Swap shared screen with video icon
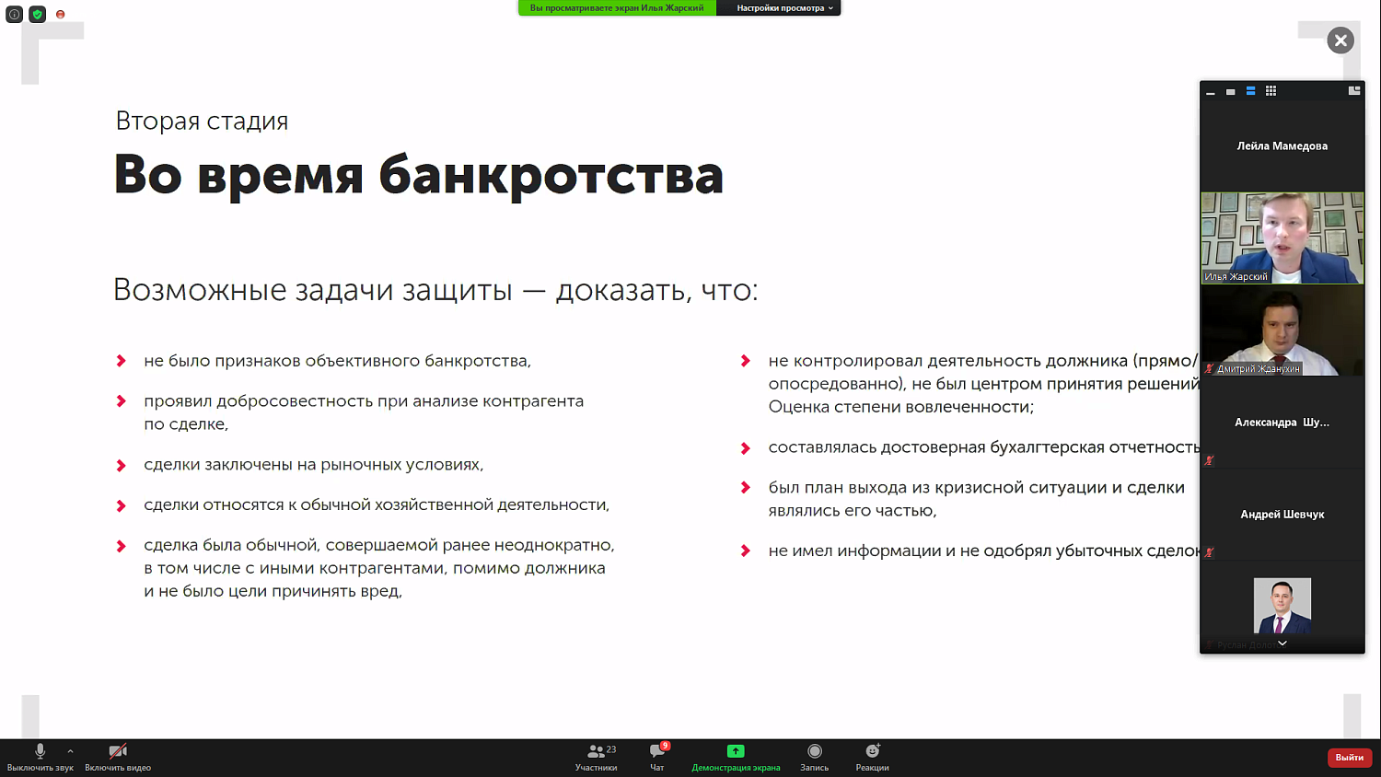 tap(1354, 91)
